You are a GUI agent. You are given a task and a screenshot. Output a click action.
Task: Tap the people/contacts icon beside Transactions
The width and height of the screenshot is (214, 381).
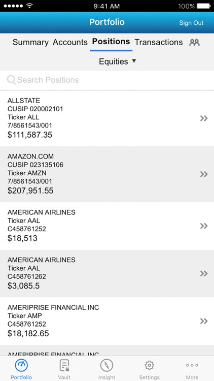click(194, 43)
